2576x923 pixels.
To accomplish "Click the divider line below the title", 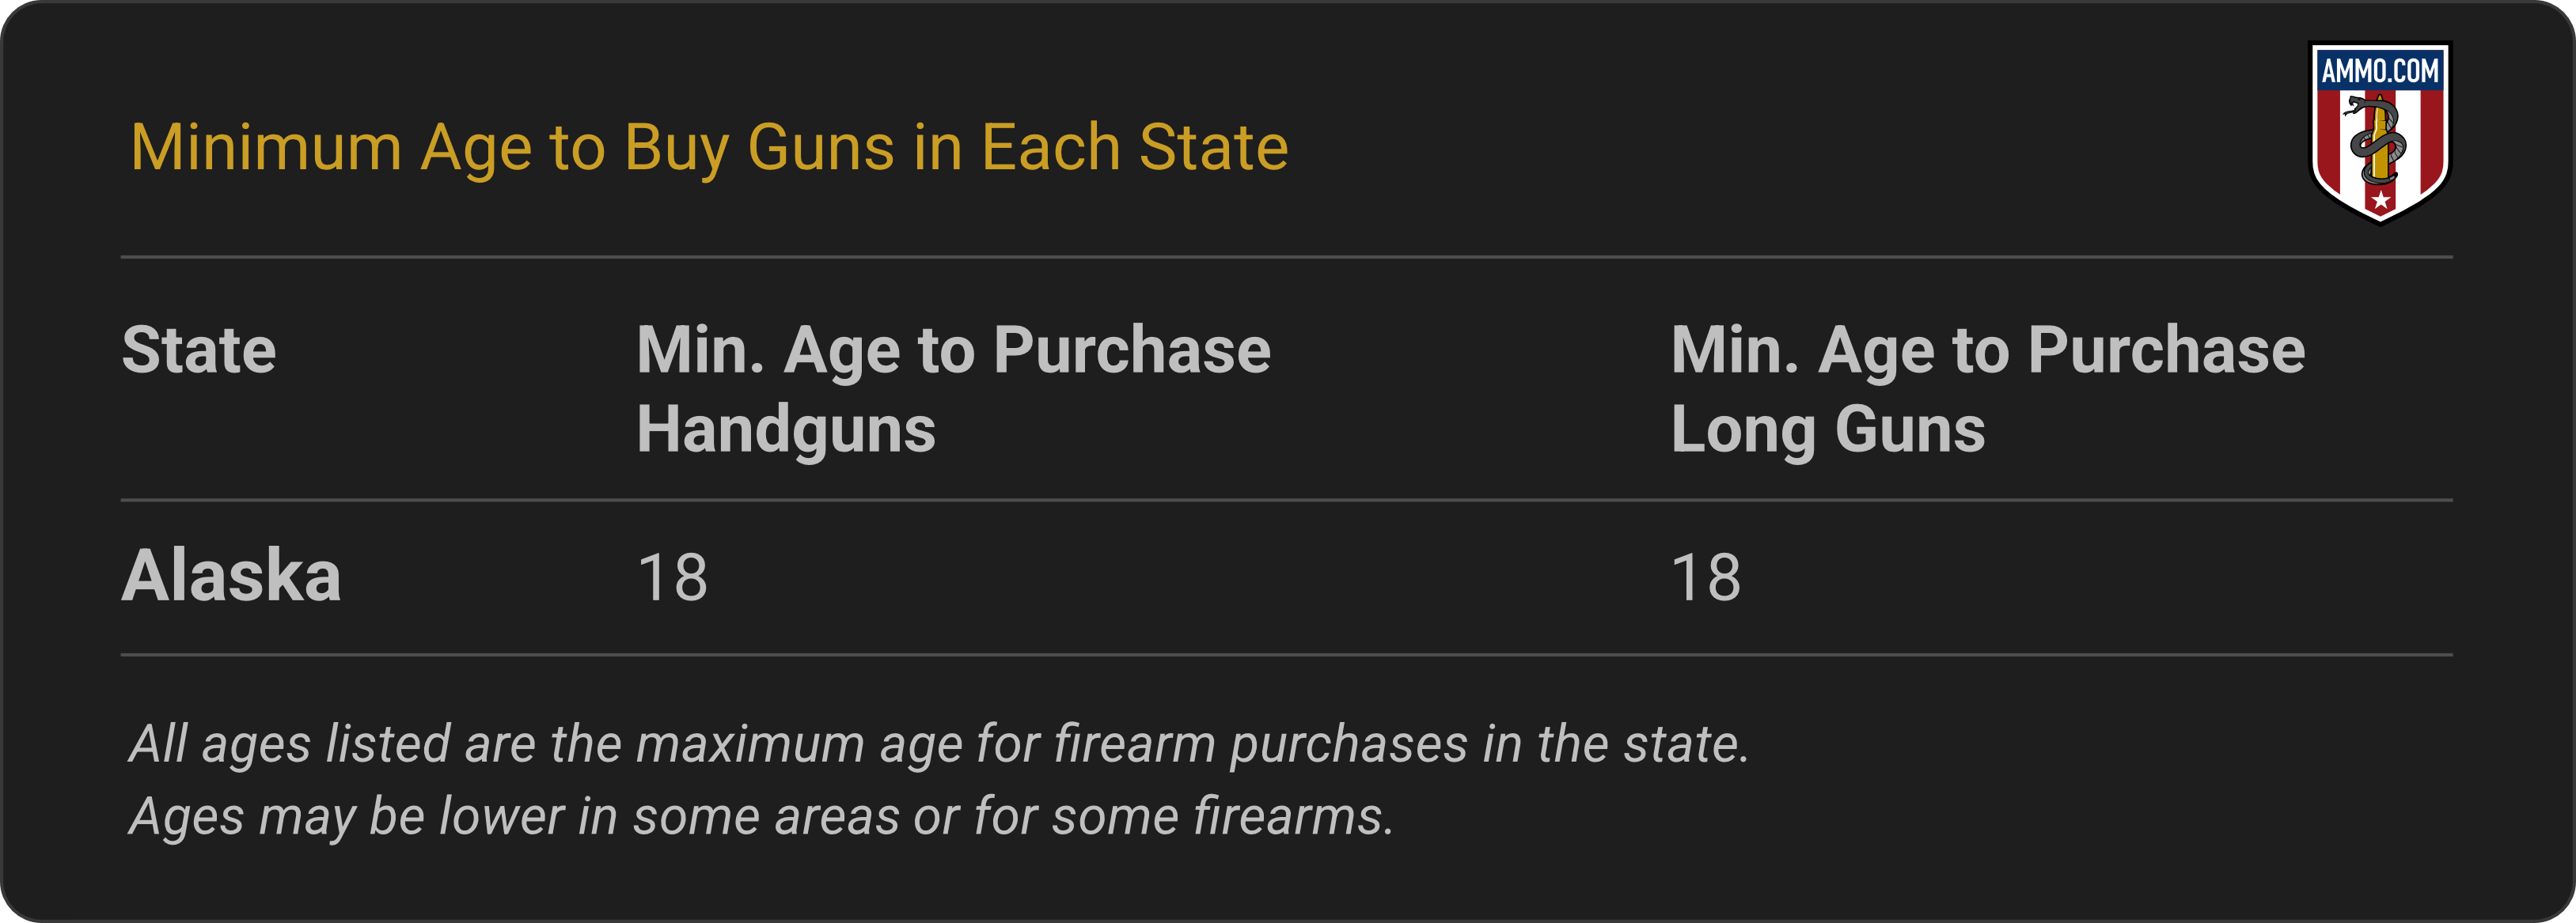I will pyautogui.click(x=1286, y=257).
